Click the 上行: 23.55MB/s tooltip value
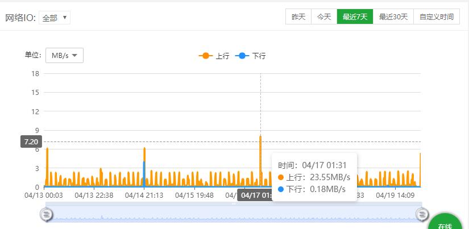Image resolution: width=469 pixels, height=229 pixels. [314, 177]
